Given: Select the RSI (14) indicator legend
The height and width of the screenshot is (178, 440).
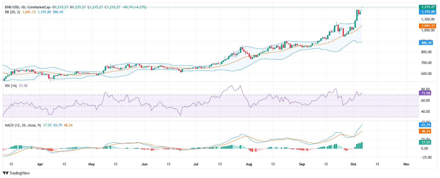Looking at the screenshot, I should (x=11, y=86).
